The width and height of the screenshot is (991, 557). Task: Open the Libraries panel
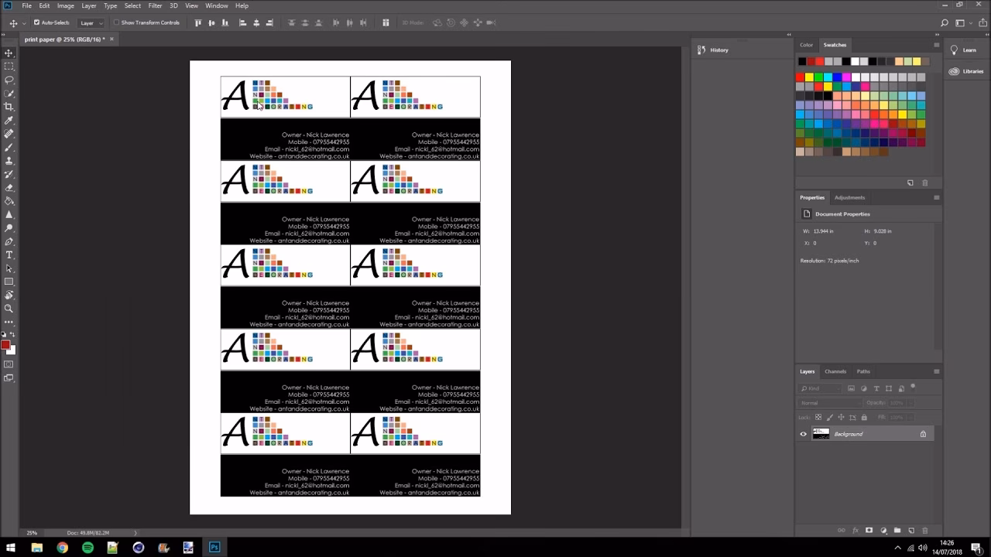969,71
